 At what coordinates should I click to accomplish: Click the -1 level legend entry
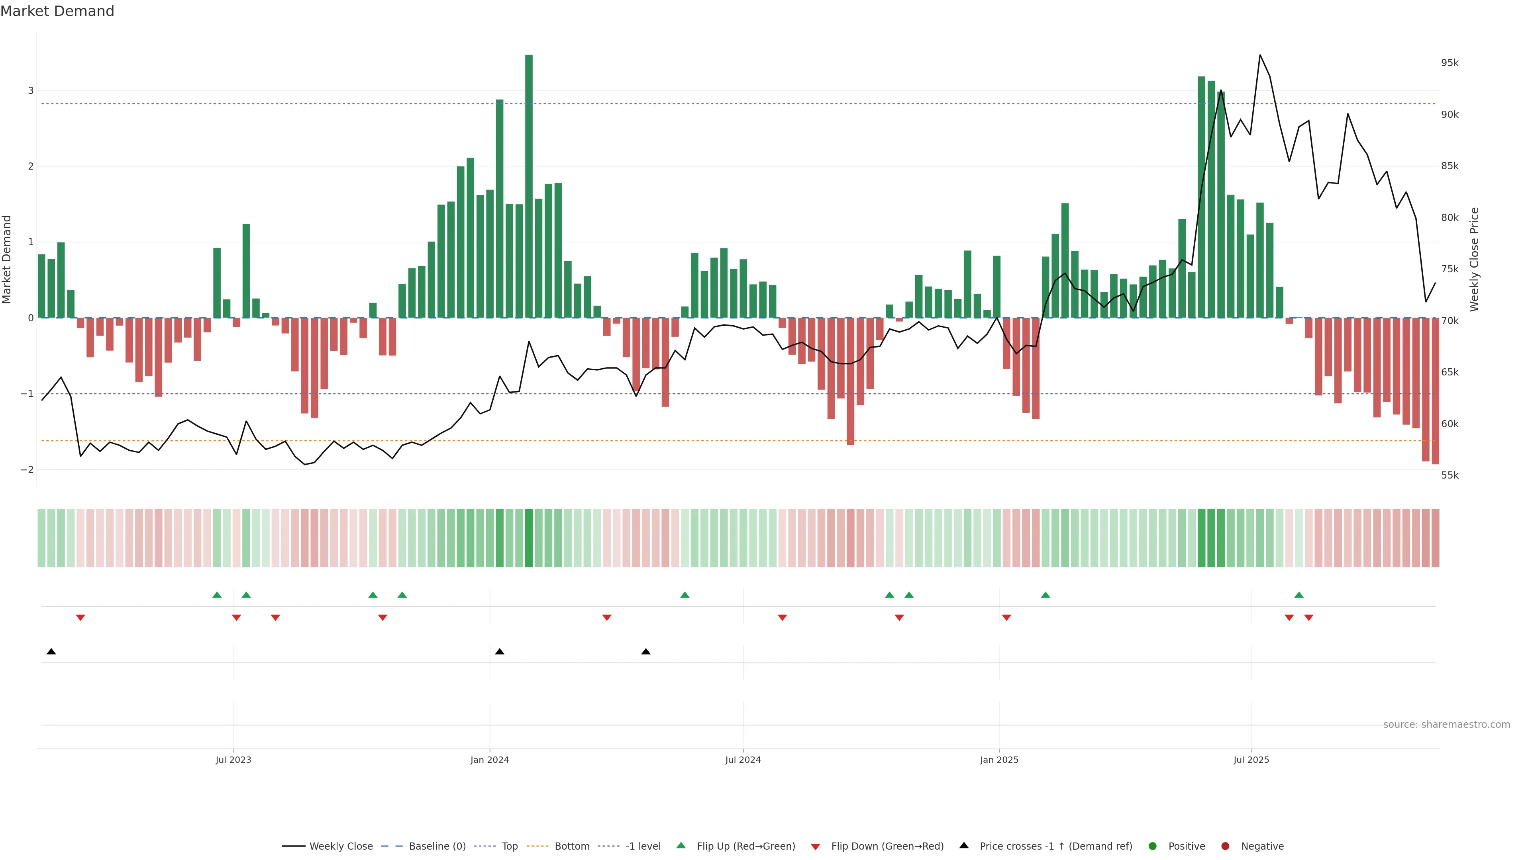pos(643,846)
